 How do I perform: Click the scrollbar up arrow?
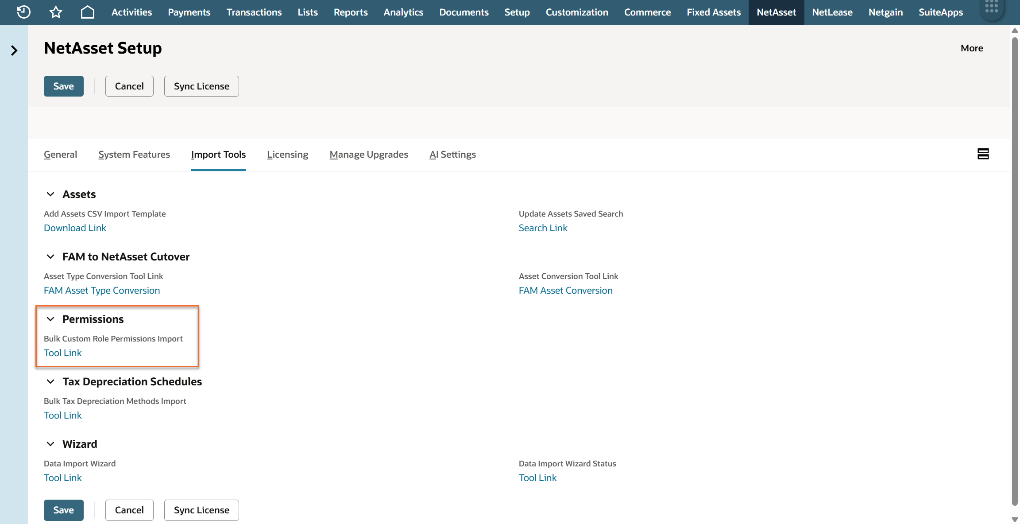point(1015,31)
